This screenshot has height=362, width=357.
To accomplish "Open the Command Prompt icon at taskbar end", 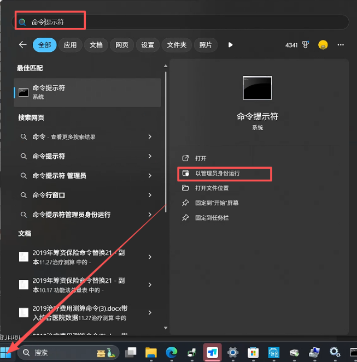I will click(x=354, y=353).
